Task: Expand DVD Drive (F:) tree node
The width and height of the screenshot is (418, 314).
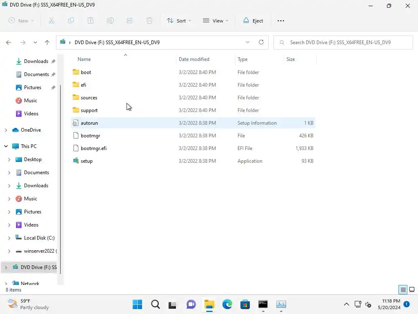Action: pyautogui.click(x=6, y=267)
